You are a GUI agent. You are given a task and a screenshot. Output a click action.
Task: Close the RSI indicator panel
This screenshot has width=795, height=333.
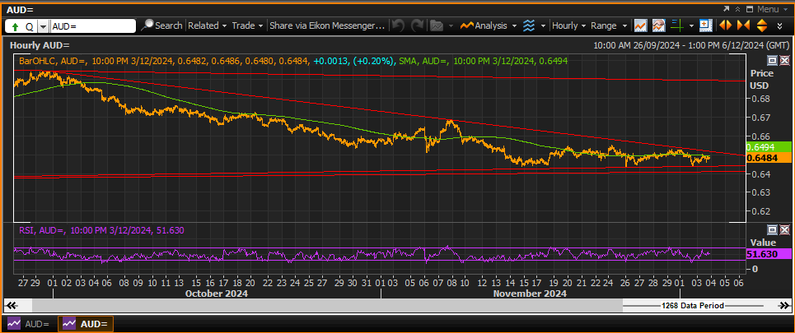point(784,229)
